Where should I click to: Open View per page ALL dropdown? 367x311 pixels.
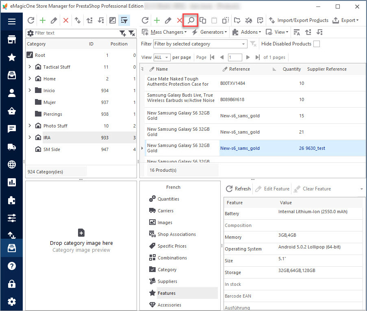(162, 57)
